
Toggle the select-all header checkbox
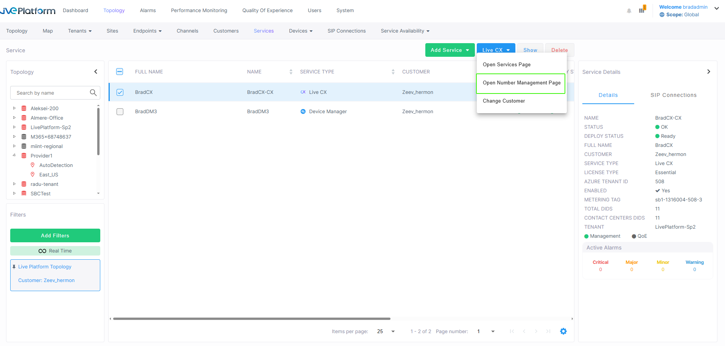[120, 72]
